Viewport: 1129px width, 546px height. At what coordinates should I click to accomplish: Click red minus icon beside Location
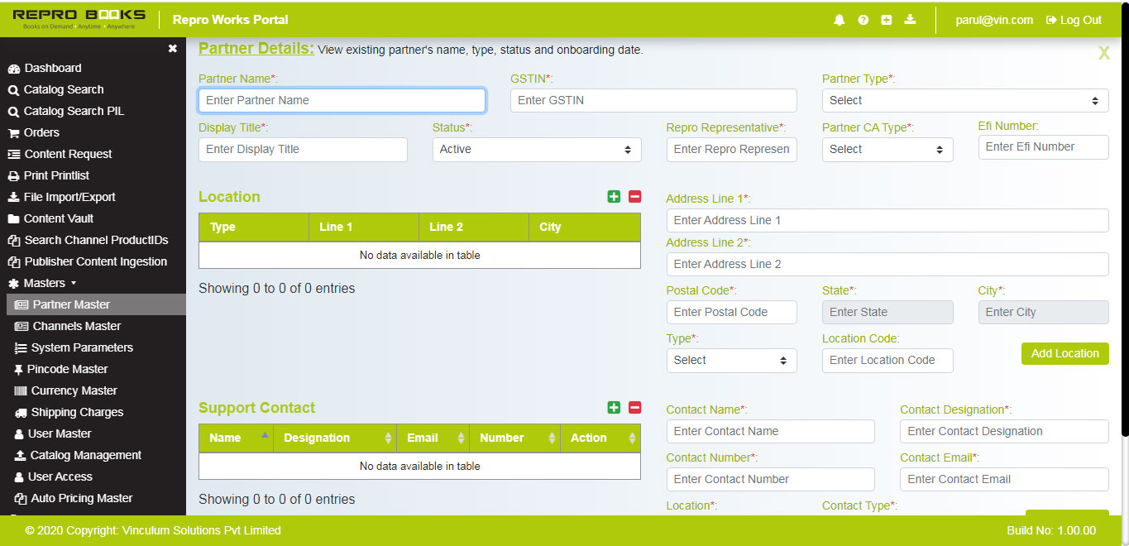pyautogui.click(x=634, y=197)
